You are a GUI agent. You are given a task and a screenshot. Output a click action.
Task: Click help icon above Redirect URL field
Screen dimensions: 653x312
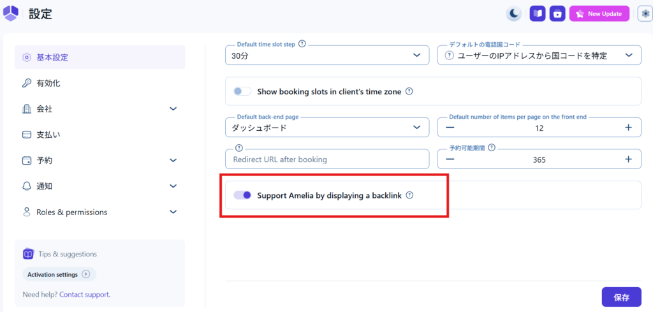tap(239, 147)
